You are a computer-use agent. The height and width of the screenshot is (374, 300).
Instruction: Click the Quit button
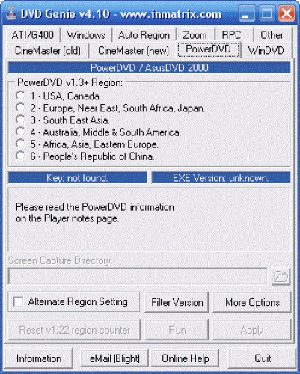point(263,358)
